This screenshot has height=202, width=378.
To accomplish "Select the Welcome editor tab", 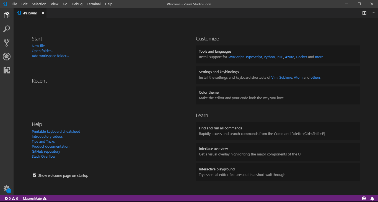I will [30, 13].
